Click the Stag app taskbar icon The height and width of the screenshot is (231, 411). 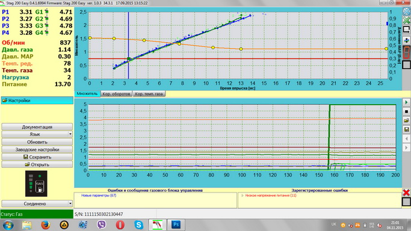[x=157, y=225]
